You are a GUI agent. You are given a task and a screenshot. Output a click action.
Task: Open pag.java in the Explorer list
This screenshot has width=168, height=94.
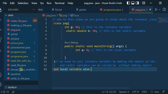(15, 30)
